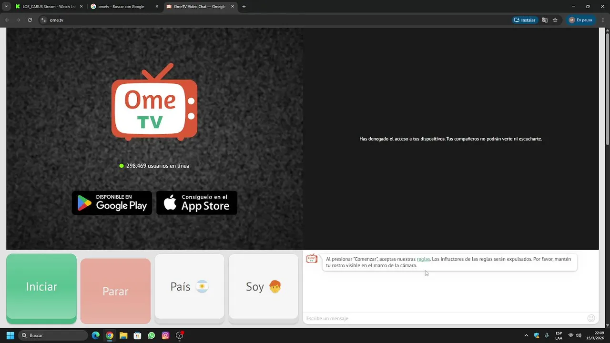Click the red Parar button

tap(115, 291)
